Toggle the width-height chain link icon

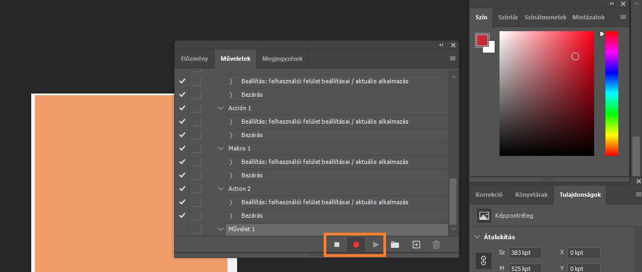click(483, 261)
